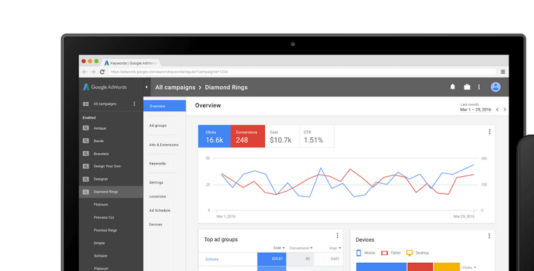The width and height of the screenshot is (534, 271).
Task: Open the Settings section
Action: coord(156,183)
